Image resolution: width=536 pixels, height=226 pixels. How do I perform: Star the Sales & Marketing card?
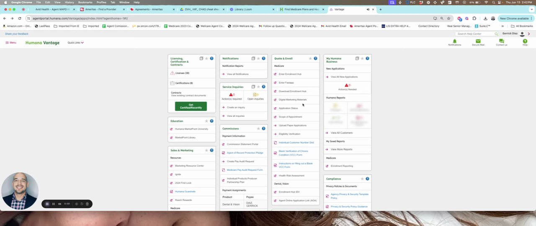(x=206, y=150)
